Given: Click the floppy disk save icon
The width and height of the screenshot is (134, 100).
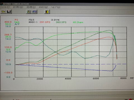Looking at the screenshot, I should point(9,12).
